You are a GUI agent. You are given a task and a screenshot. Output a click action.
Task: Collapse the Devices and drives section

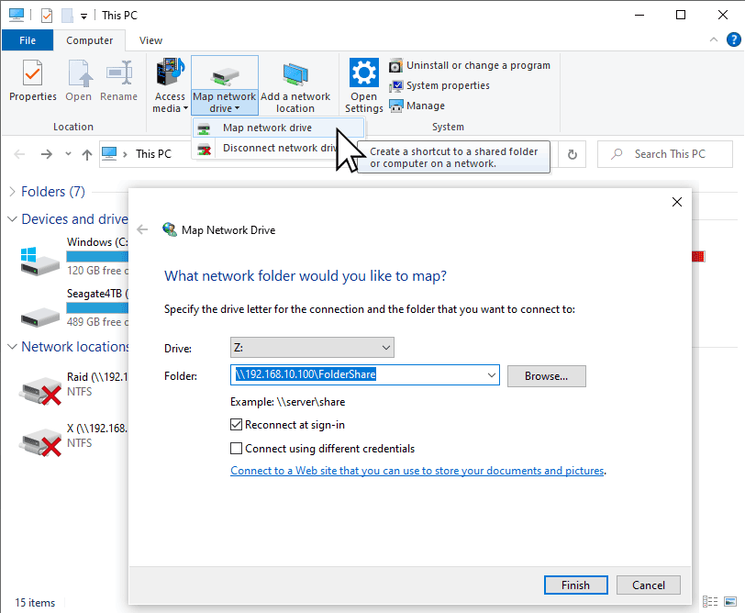[12, 219]
